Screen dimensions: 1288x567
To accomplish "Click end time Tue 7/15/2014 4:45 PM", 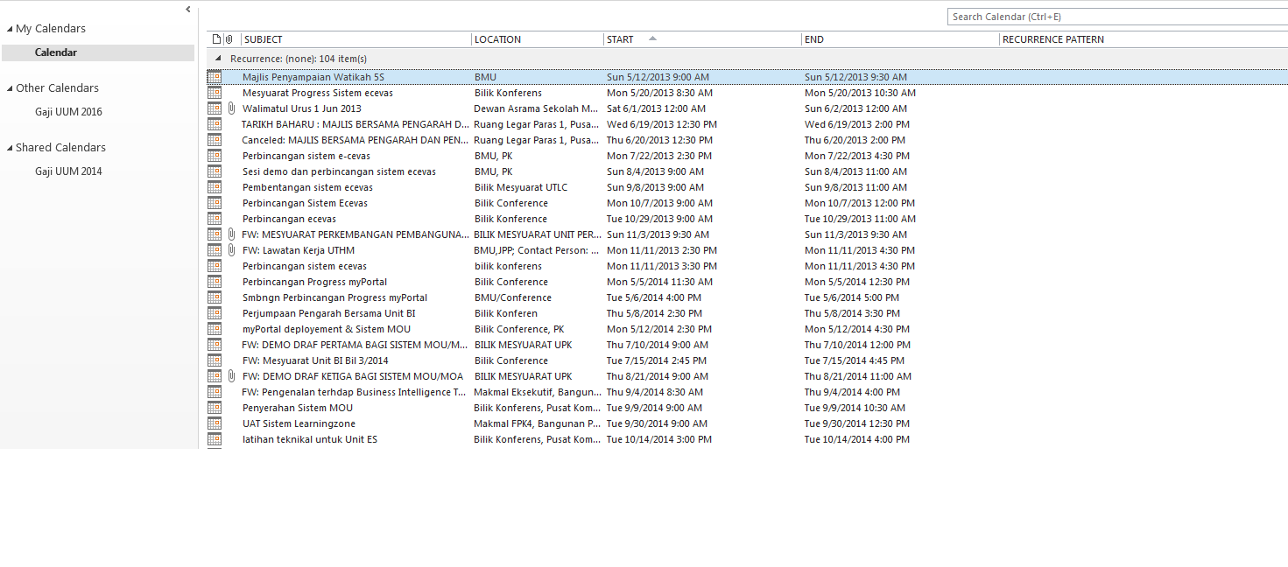I will pyautogui.click(x=855, y=360).
